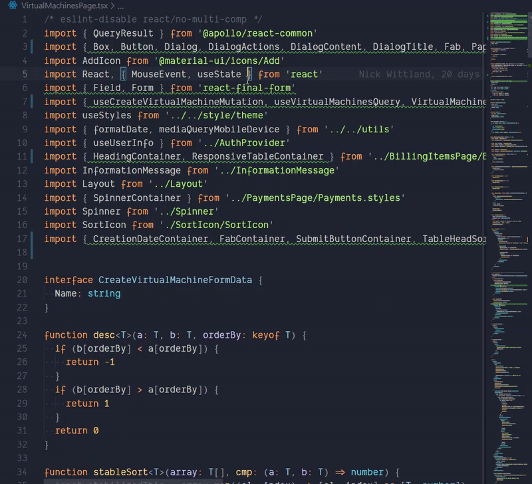The height and width of the screenshot is (484, 532).
Task: Select line number 24 in the gutter
Action: coord(22,335)
